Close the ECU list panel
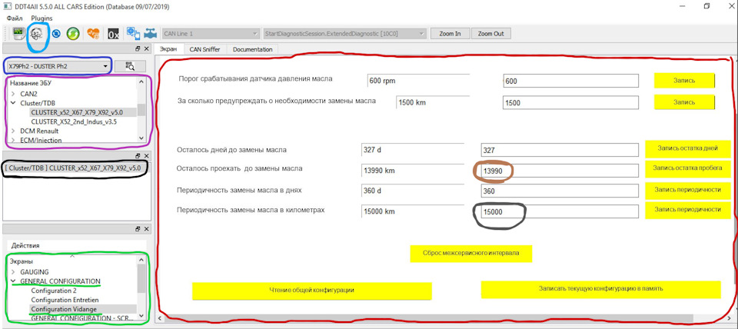The height and width of the screenshot is (329, 738). point(146,49)
